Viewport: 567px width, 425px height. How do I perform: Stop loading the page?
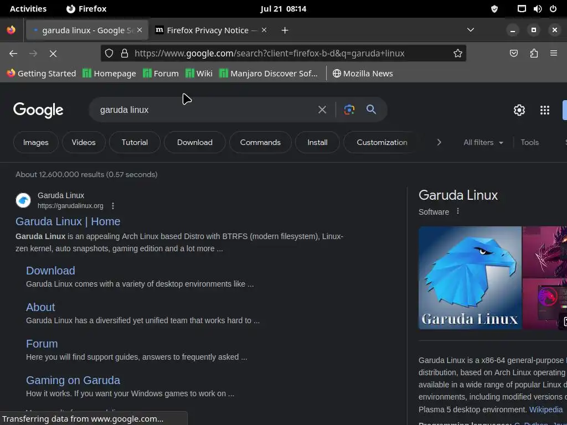pos(53,54)
